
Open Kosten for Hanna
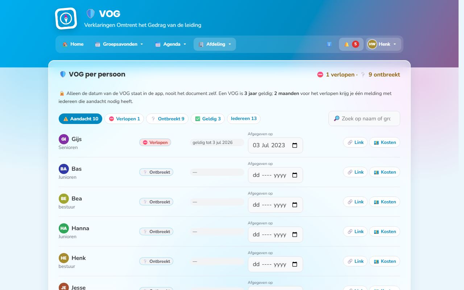click(385, 232)
